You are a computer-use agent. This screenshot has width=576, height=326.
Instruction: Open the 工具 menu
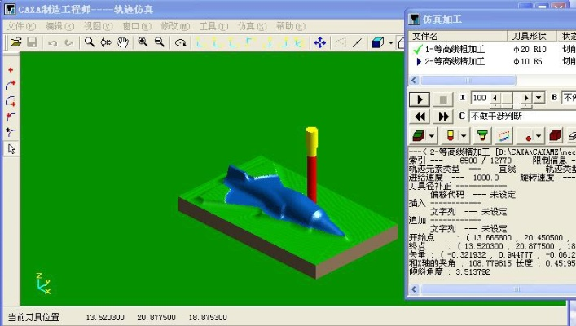click(213, 26)
